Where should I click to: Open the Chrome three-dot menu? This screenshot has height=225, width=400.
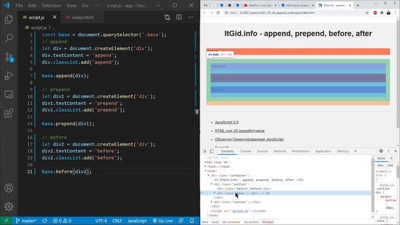(396, 12)
